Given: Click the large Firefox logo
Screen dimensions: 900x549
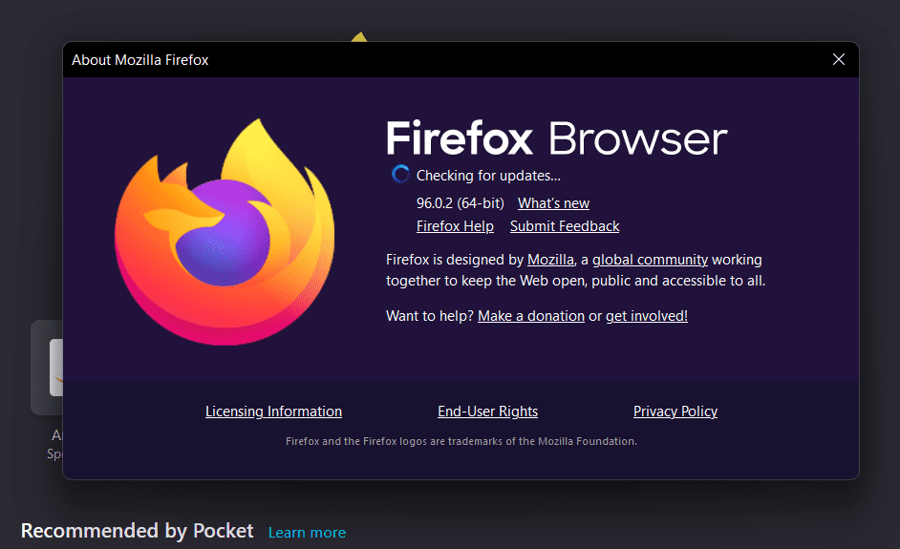Looking at the screenshot, I should (x=225, y=232).
